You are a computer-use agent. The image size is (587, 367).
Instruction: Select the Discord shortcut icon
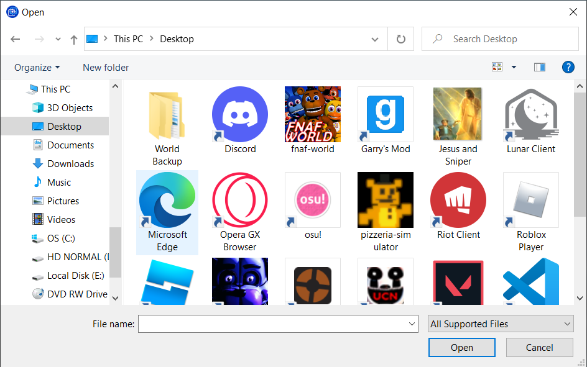240,114
